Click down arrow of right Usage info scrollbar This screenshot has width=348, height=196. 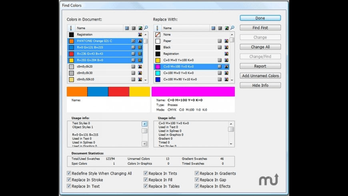pos(231,144)
